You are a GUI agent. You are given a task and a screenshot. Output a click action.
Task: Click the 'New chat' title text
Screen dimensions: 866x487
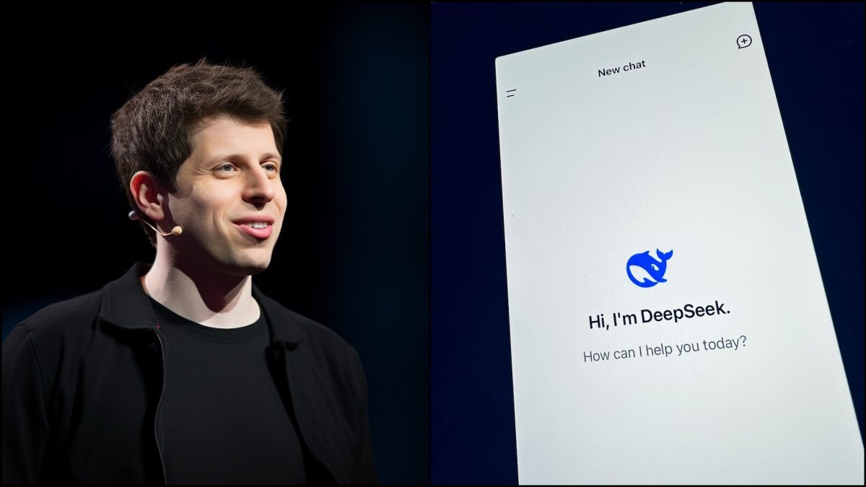coord(621,69)
